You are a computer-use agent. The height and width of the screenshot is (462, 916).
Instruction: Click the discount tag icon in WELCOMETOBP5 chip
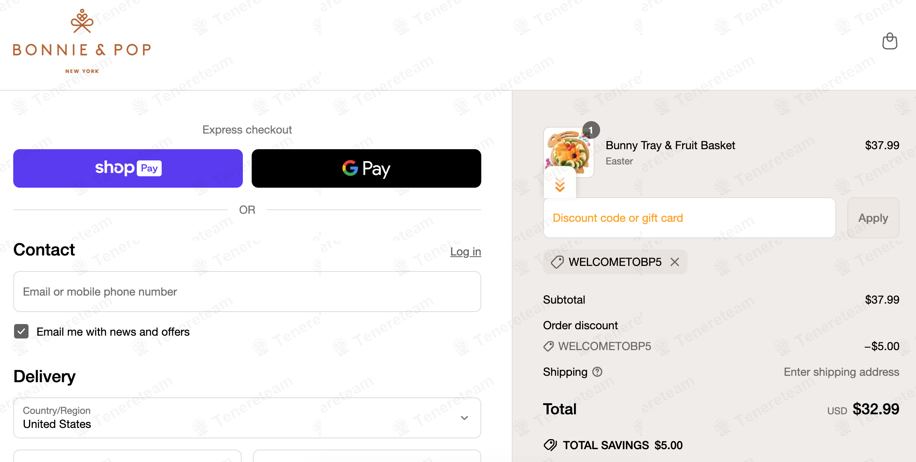pyautogui.click(x=557, y=262)
